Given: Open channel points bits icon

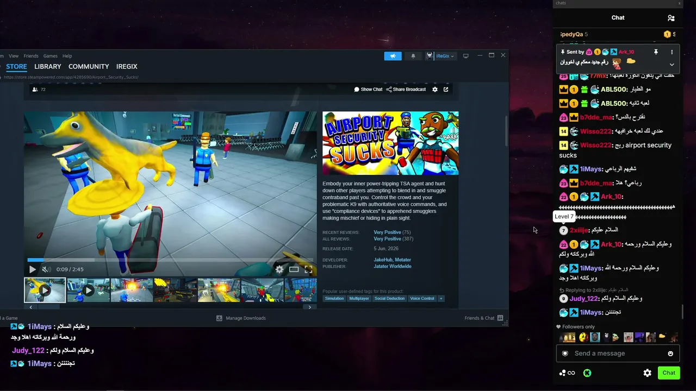Looking at the screenshot, I should click(567, 373).
